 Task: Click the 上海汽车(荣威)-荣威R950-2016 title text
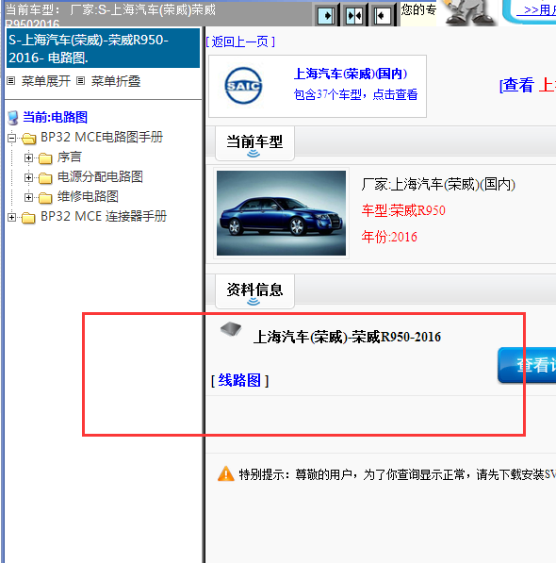(x=347, y=338)
